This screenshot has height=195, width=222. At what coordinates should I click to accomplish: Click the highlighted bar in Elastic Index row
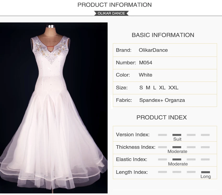tap(177, 160)
